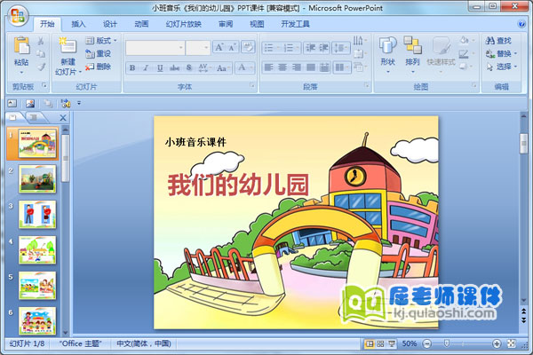The height and width of the screenshot is (355, 533).
Task: Open the Developer ribbon tab
Action: 295,24
